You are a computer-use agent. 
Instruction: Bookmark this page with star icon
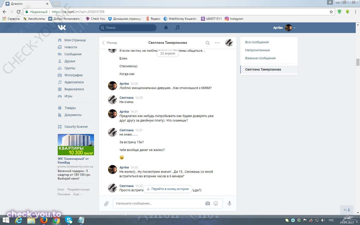point(331,12)
